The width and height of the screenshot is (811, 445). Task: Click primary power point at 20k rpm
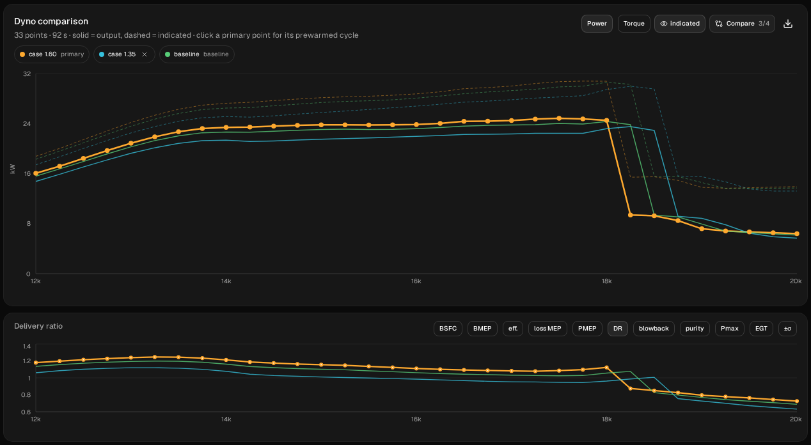tap(796, 234)
